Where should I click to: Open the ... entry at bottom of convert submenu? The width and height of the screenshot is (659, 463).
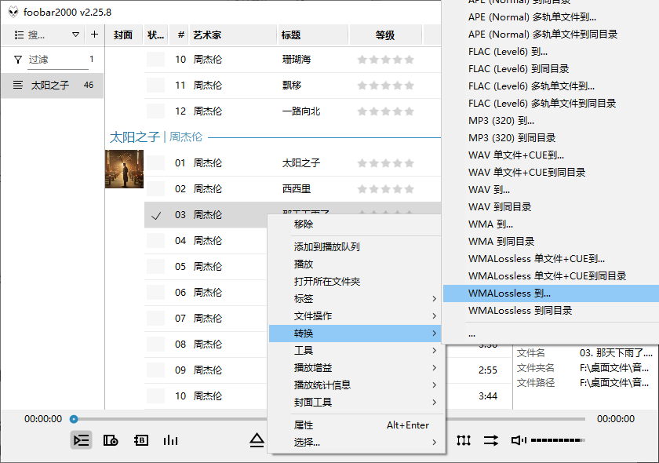coord(551,335)
